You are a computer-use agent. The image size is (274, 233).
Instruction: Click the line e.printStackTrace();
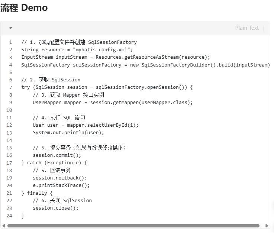61,185
